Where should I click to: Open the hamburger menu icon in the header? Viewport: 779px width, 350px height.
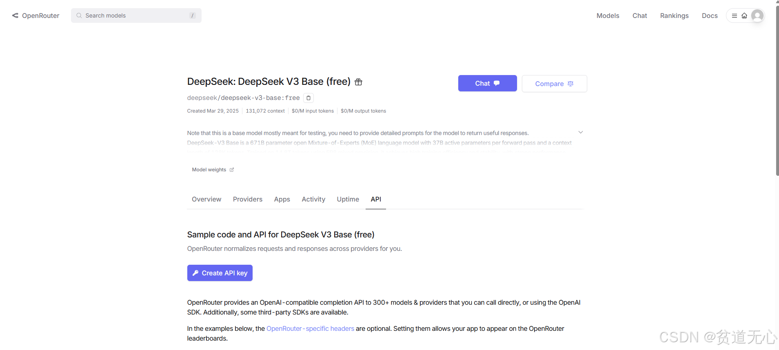pyautogui.click(x=734, y=16)
